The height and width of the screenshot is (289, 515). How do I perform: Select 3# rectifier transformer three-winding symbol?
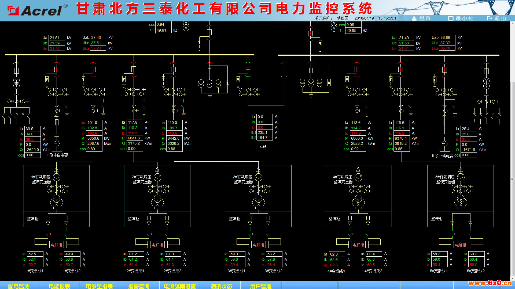point(259,201)
